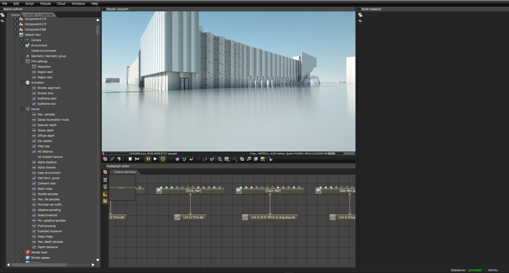
Task: Click the restart render icon
Action: pyautogui.click(x=137, y=159)
